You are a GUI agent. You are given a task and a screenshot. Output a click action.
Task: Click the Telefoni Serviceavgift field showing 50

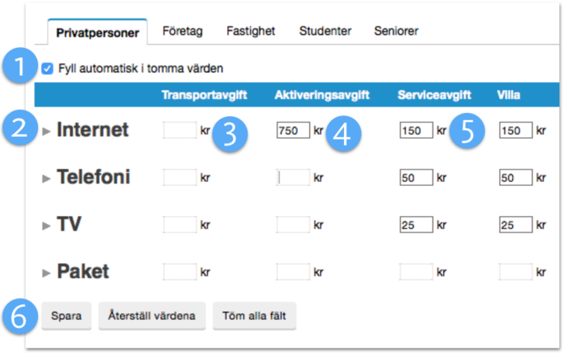click(416, 178)
